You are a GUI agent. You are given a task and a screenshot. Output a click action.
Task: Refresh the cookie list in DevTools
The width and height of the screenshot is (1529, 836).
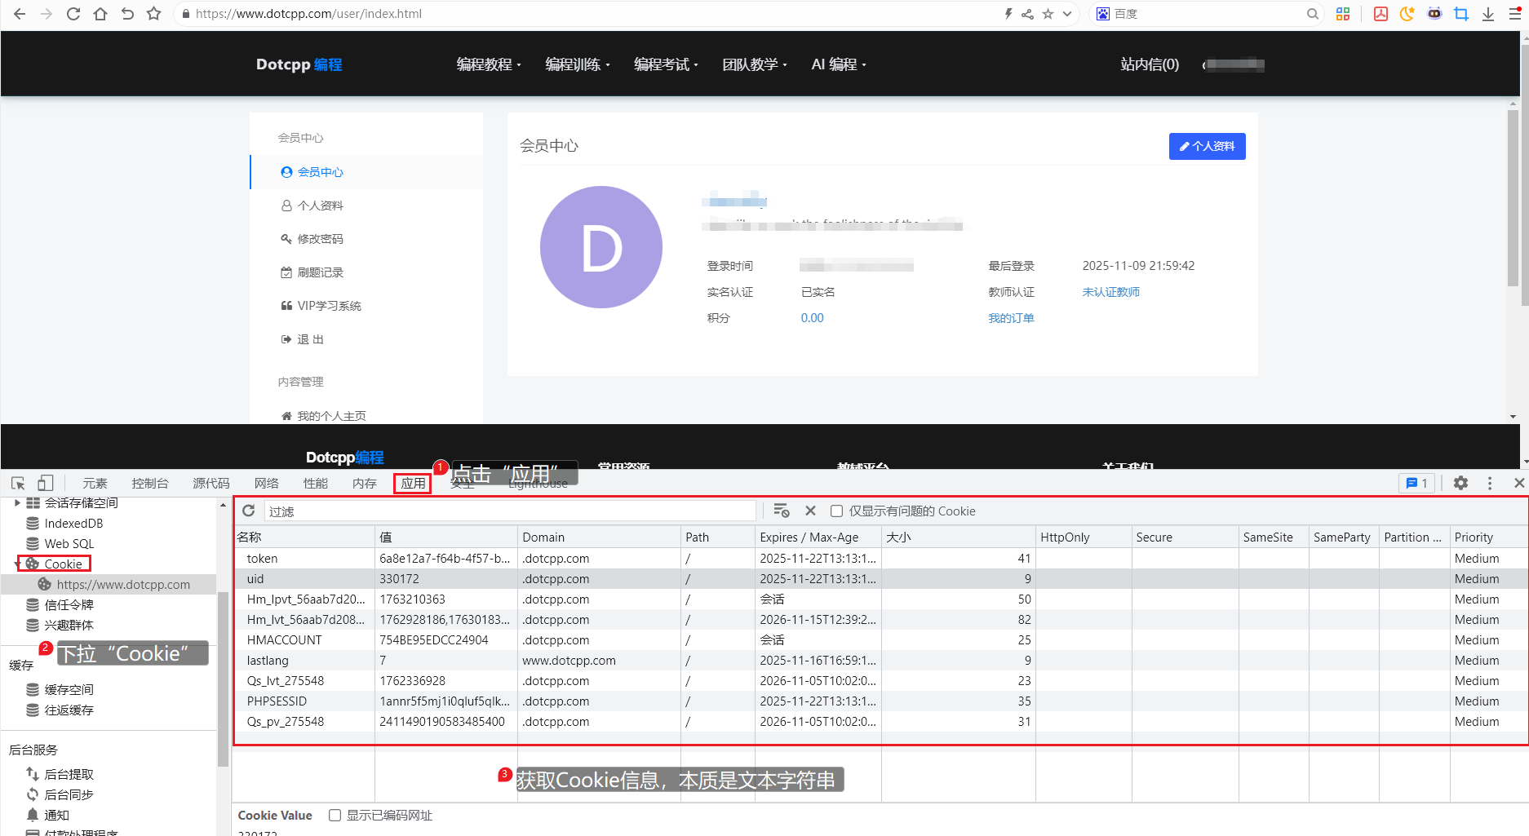click(x=249, y=511)
